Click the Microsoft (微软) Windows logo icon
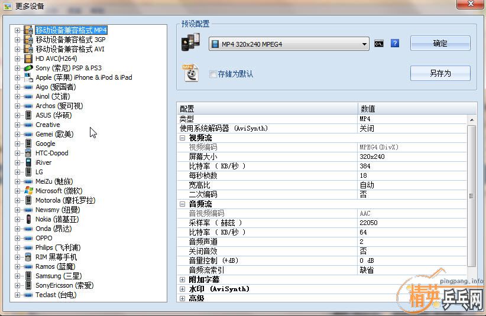The width and height of the screenshot is (486, 316). (x=28, y=191)
